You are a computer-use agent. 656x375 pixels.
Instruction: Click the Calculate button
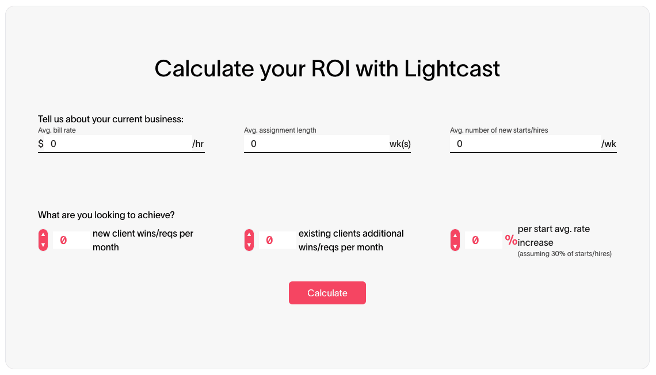(x=327, y=293)
